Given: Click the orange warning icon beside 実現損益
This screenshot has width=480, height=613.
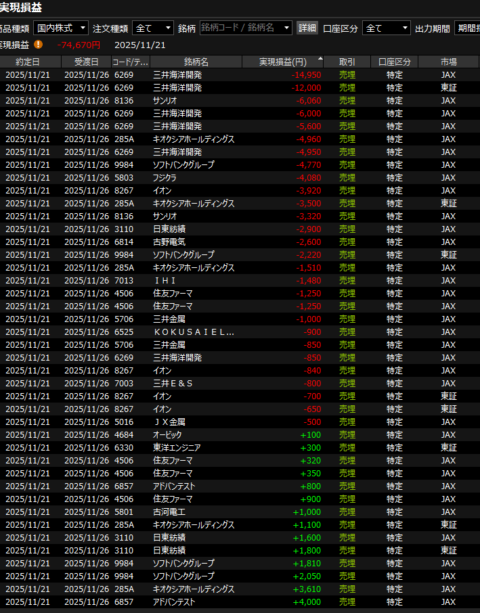Looking at the screenshot, I should point(38,45).
